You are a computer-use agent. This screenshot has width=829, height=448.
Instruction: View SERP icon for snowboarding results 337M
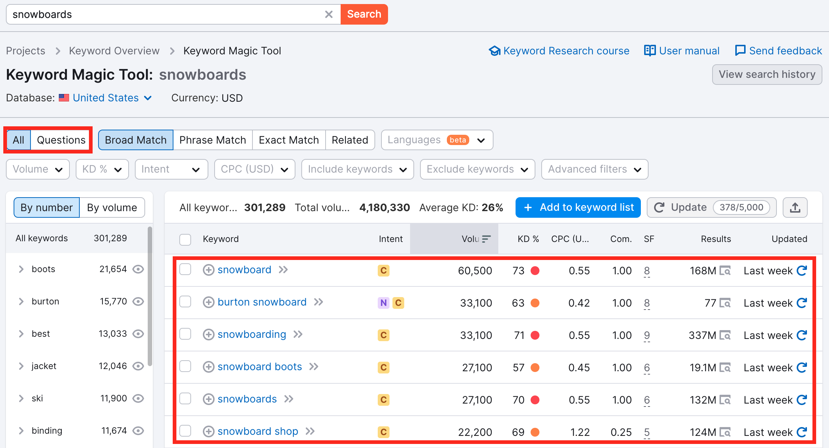725,335
